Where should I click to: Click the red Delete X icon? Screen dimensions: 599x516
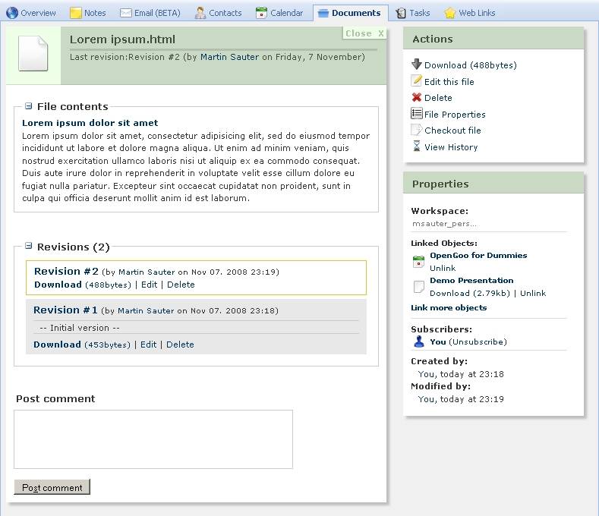tap(416, 97)
